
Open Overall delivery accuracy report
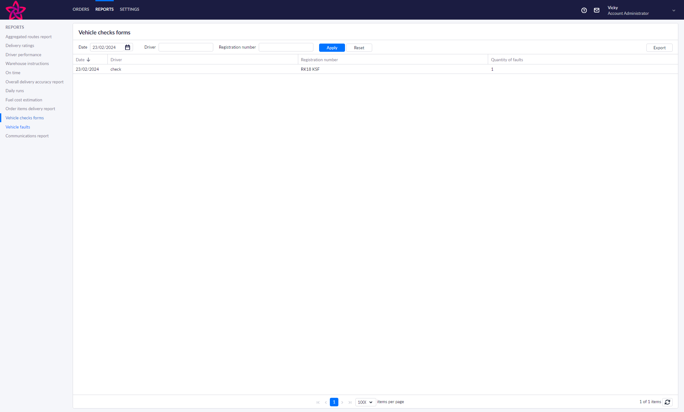click(x=34, y=82)
